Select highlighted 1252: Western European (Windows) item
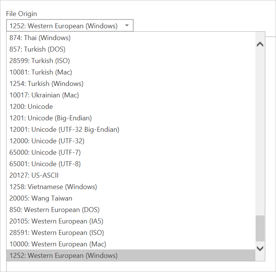Viewport: 276px width, 272px height. (131, 256)
